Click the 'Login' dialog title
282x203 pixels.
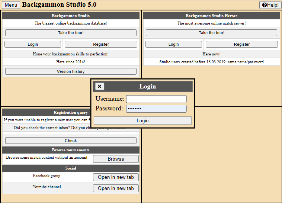pyautogui.click(x=148, y=87)
